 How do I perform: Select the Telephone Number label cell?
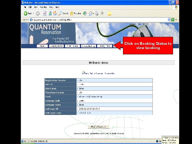(61, 93)
